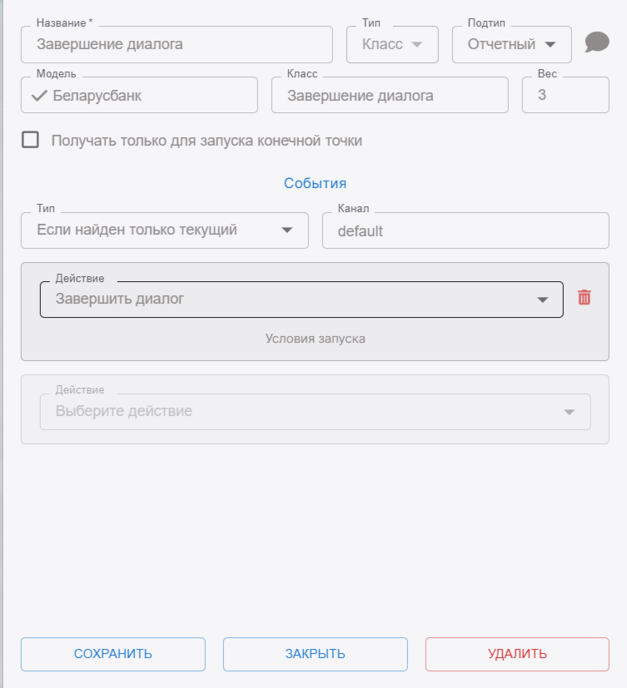This screenshot has height=688, width=627.
Task: Expand the Тип 'Класс' dropdown
Action: coord(392,45)
